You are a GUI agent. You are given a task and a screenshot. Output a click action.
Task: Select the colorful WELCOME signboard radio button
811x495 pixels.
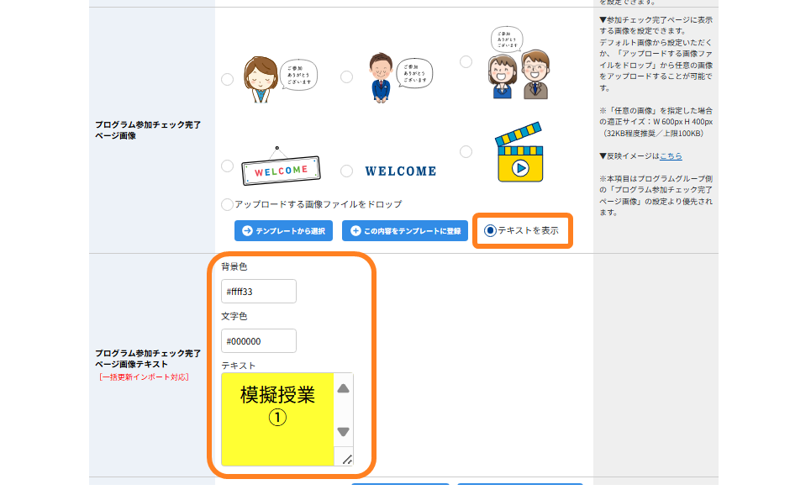click(227, 166)
